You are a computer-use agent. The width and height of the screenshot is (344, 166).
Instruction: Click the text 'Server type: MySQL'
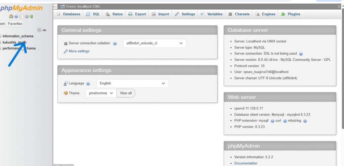(x=250, y=48)
